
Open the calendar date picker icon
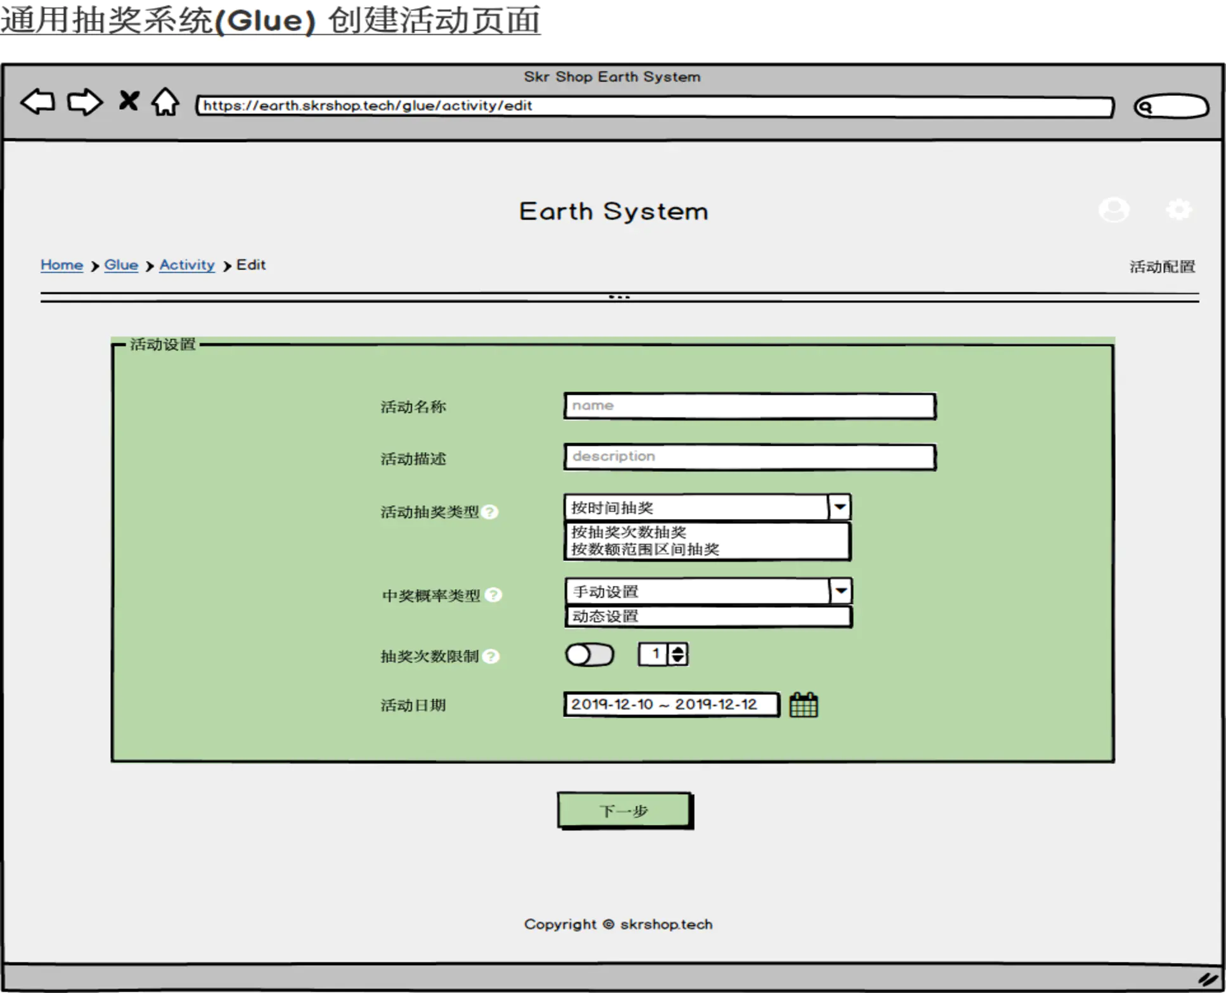point(803,705)
